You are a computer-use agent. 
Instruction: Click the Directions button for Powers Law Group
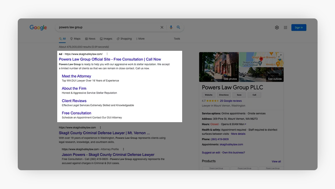(x=223, y=95)
